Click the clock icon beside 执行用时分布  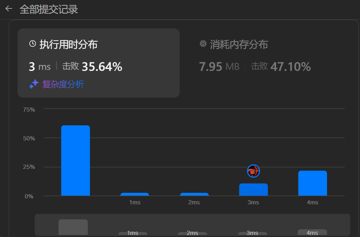pyautogui.click(x=33, y=44)
